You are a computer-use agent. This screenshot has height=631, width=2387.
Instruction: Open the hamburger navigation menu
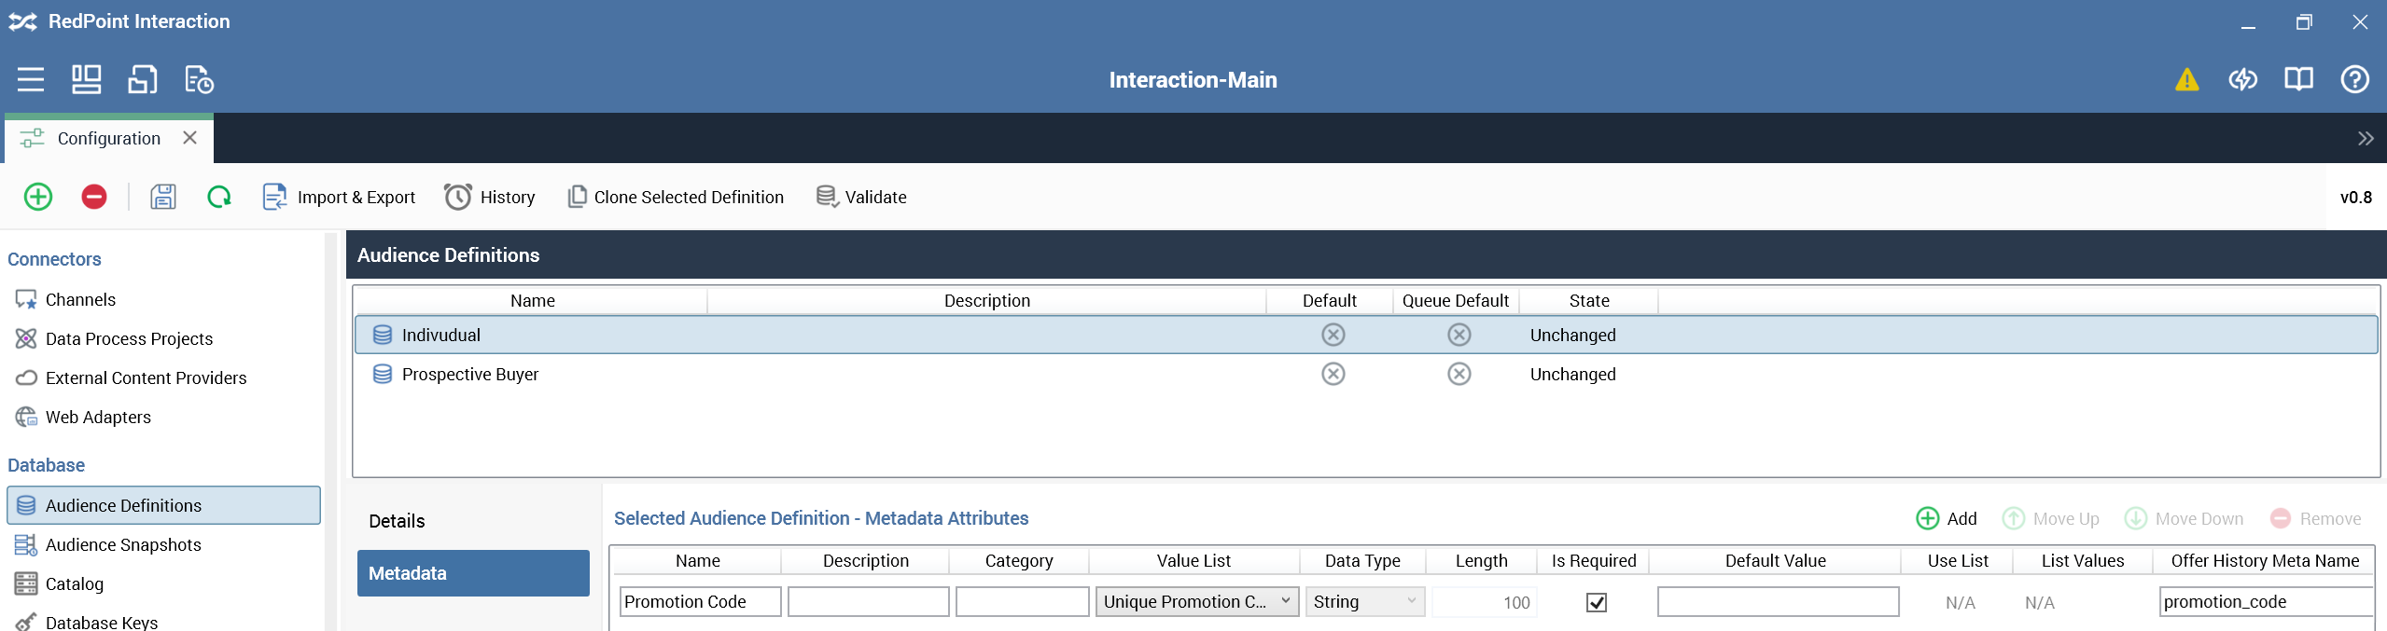(31, 80)
